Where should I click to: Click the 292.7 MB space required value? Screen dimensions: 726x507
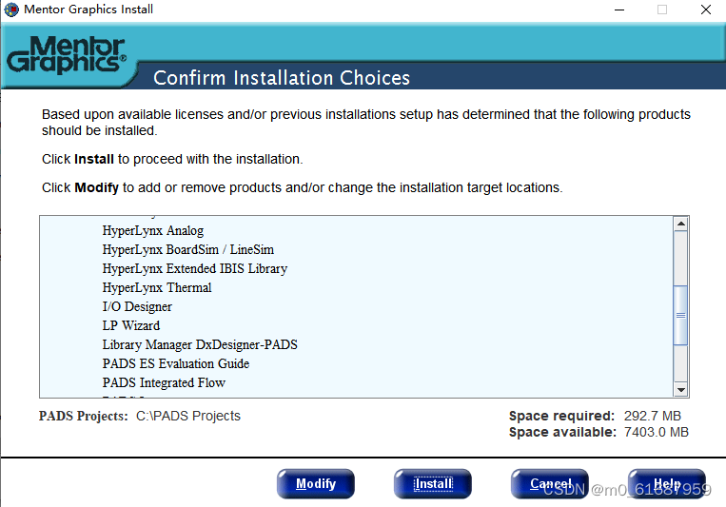(653, 416)
